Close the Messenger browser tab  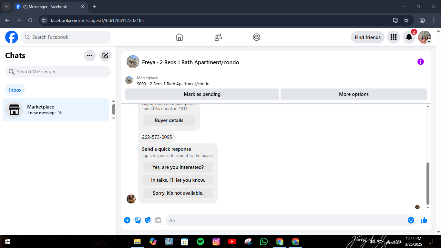click(83, 6)
